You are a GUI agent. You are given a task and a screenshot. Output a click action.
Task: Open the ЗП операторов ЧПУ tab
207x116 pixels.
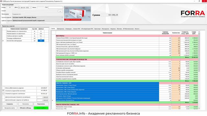pyautogui.click(x=87, y=29)
